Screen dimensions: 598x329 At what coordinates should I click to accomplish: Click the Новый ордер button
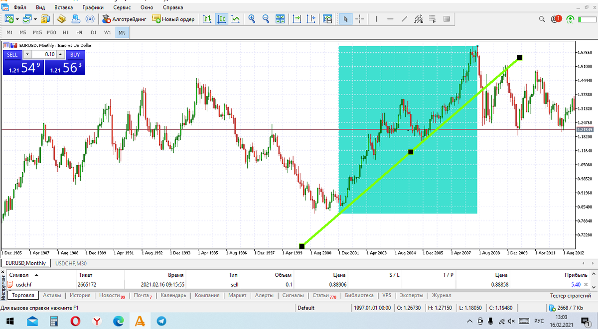pos(173,19)
